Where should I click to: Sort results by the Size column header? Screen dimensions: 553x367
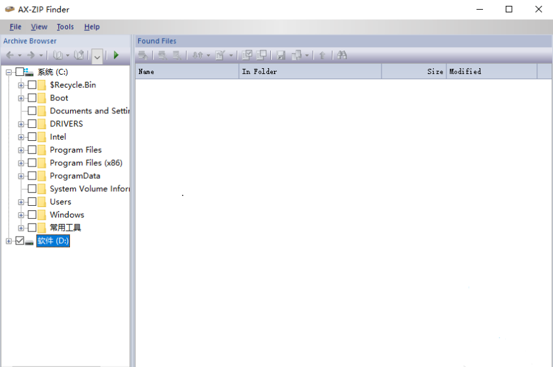(x=413, y=71)
